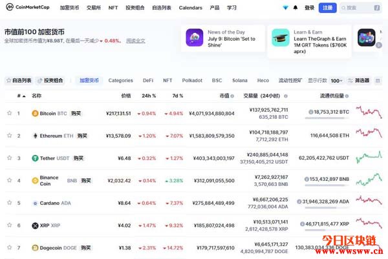Click the slash shortcut icon in search box
Viewport: 388px width, 259px height.
pyautogui.click(x=376, y=8)
